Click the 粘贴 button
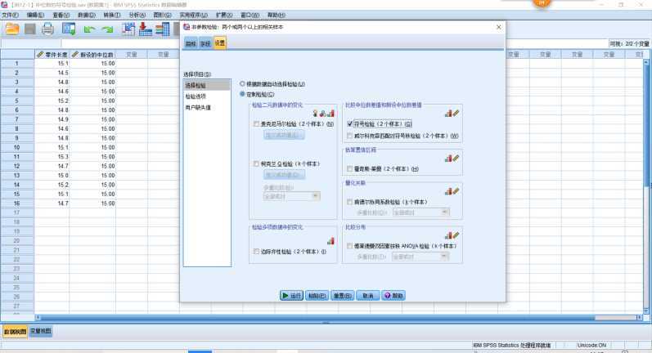 point(317,296)
